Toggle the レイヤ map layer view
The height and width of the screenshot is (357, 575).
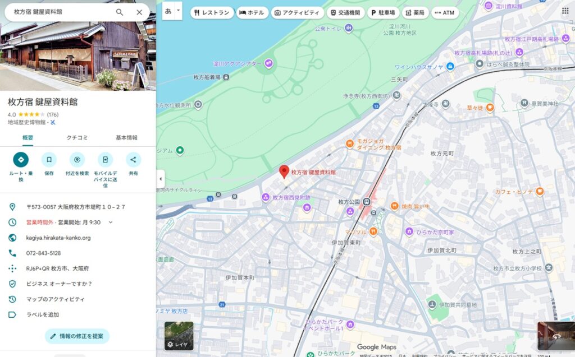tap(179, 336)
